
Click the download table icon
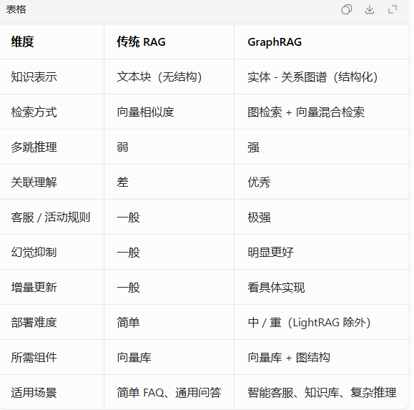[x=370, y=9]
